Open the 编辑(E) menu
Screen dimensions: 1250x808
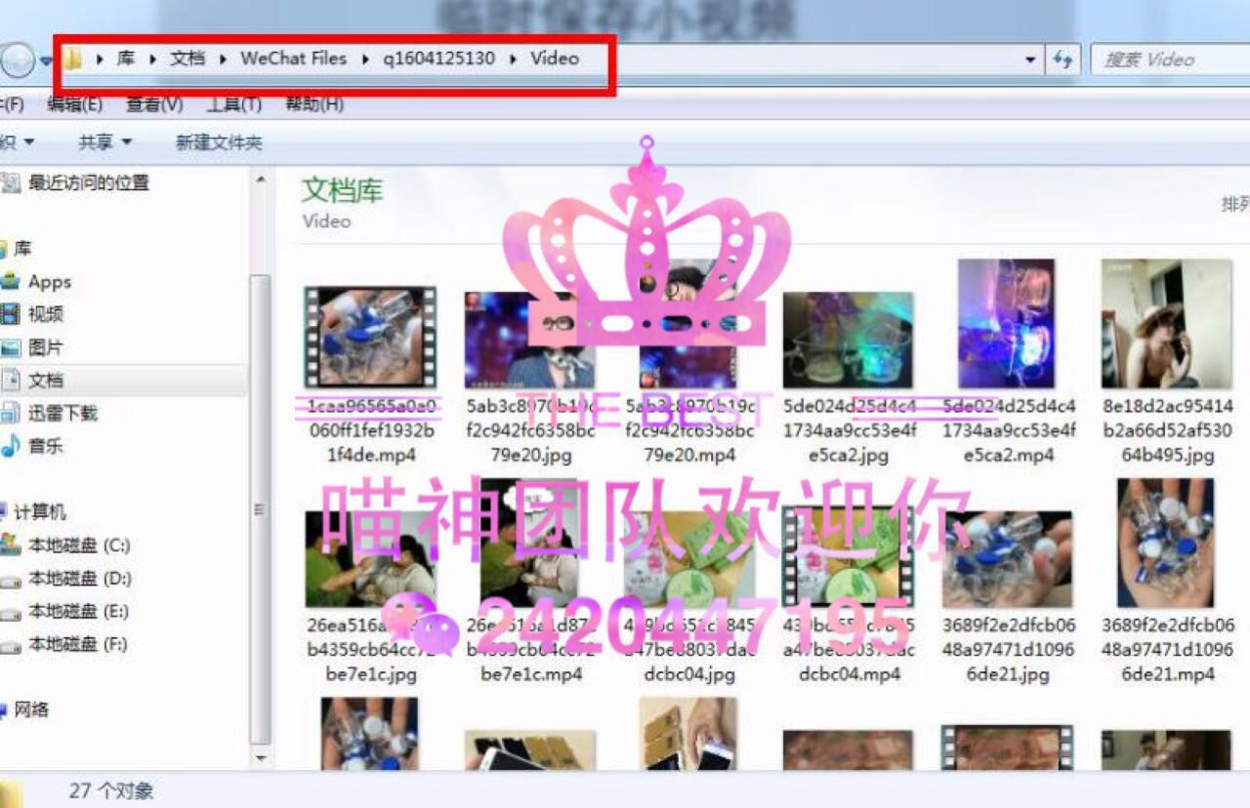pyautogui.click(x=74, y=103)
